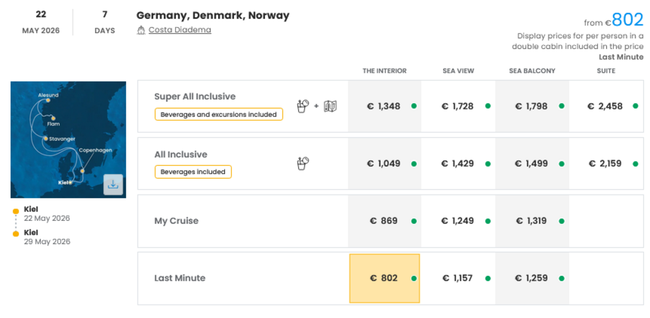Download the cruise itinerary map
Viewport: 650px width, 318px height.
pyautogui.click(x=113, y=185)
